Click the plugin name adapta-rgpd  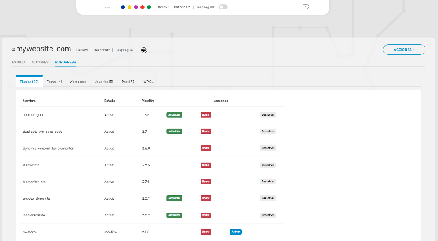32,115
